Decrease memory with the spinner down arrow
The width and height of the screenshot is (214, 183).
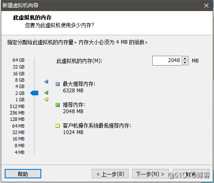click(x=185, y=63)
